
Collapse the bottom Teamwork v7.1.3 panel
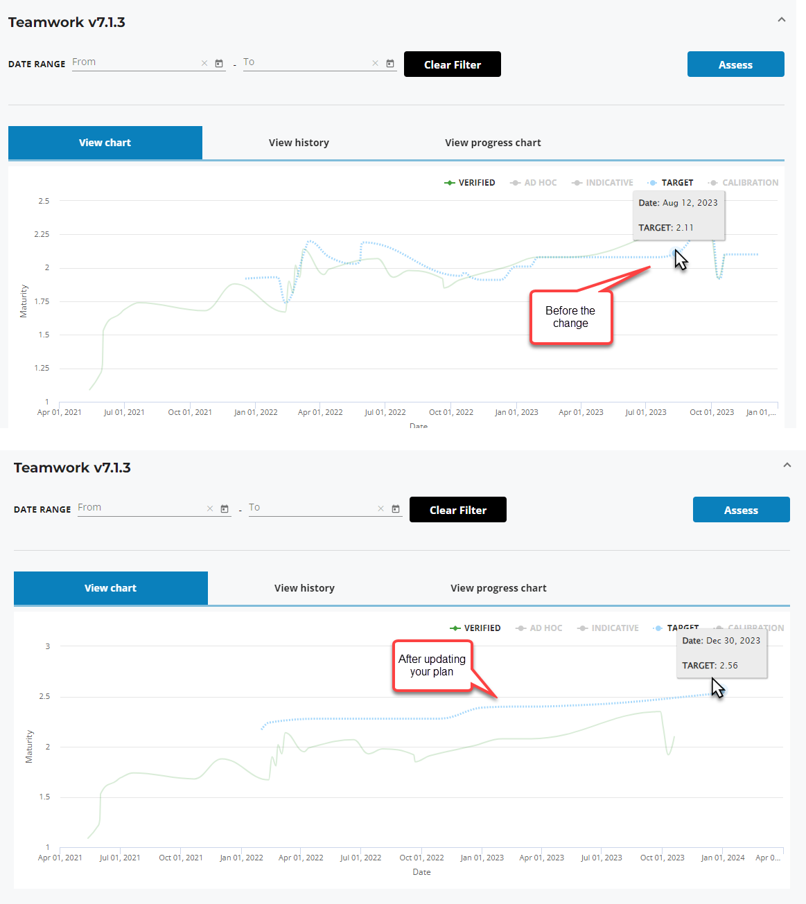pyautogui.click(x=787, y=465)
